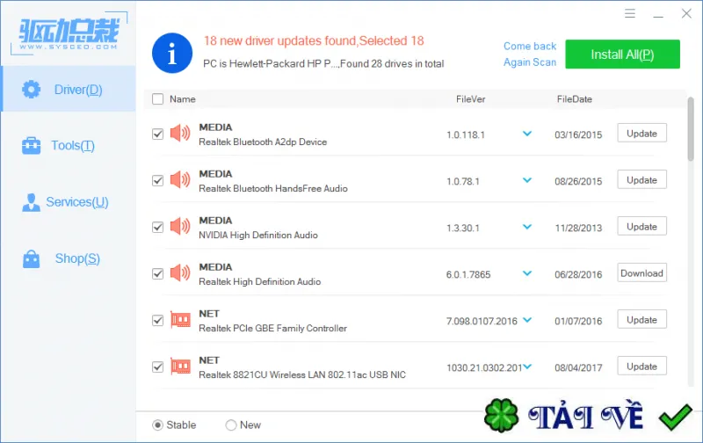Screen dimensions: 703x443
Task: Click the Services person icon
Action: point(31,202)
